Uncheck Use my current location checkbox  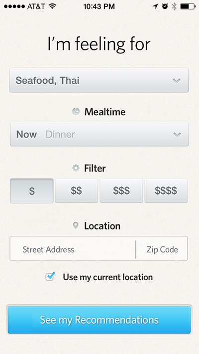pos(50,277)
